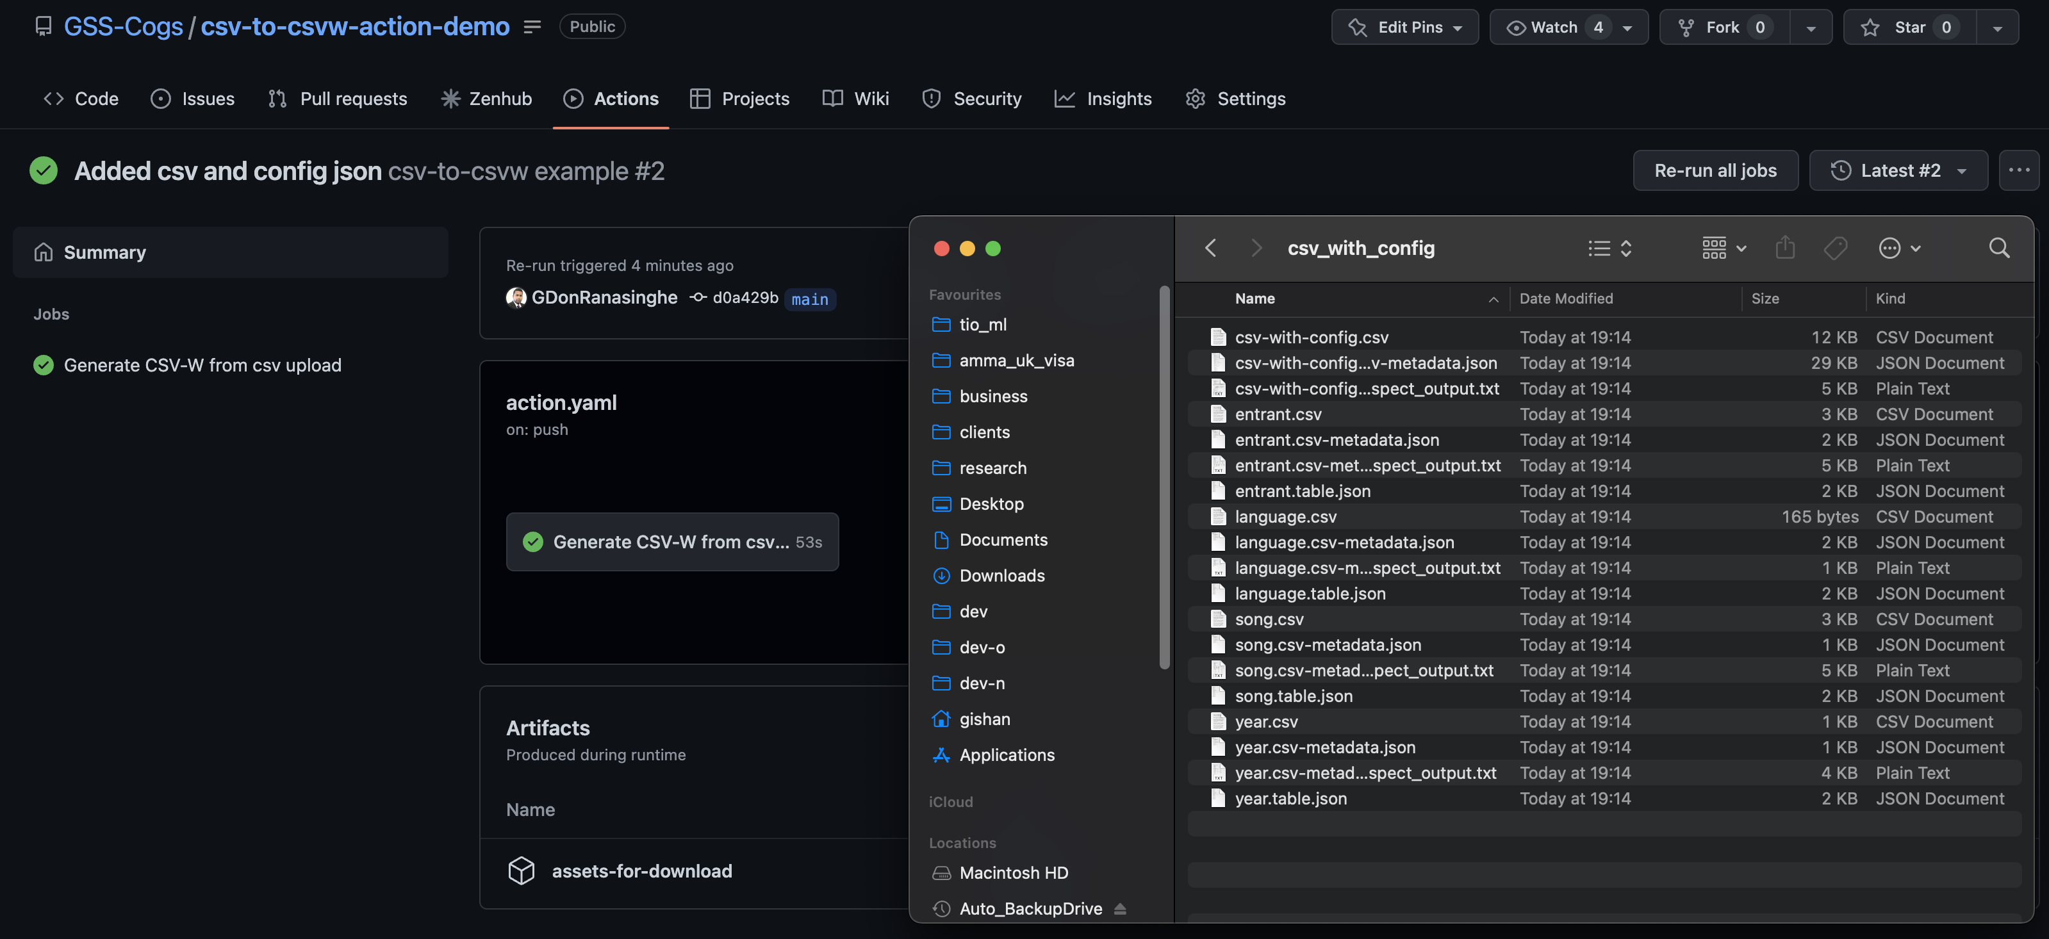The height and width of the screenshot is (939, 2049).
Task: Click the Finder search magnifier icon
Action: (x=1998, y=248)
